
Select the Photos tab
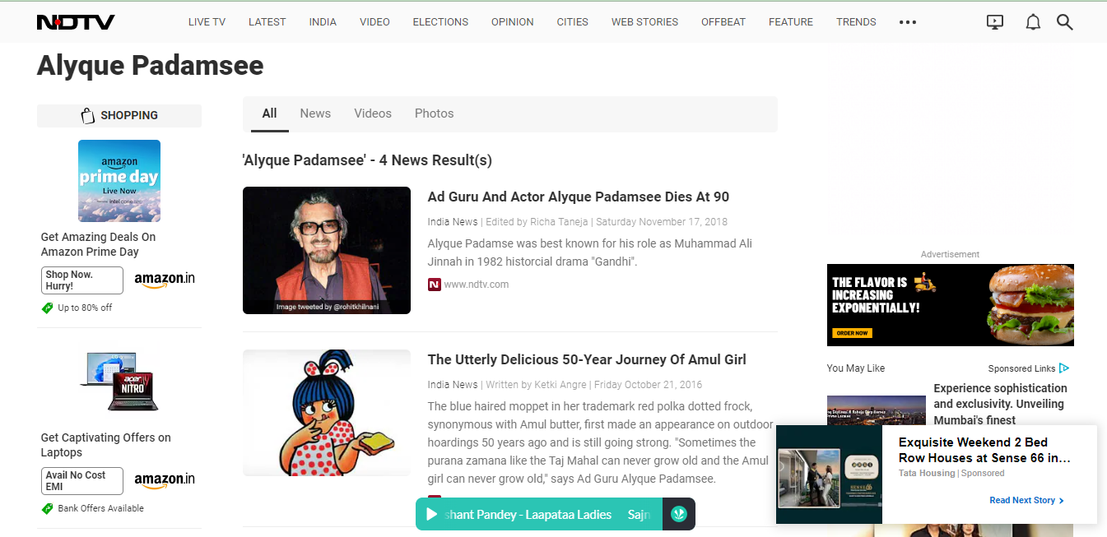434,113
